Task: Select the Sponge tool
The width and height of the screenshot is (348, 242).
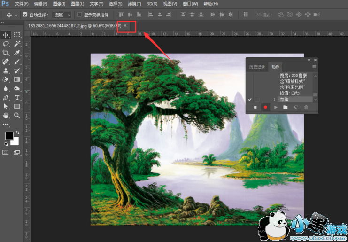Action: point(17,88)
